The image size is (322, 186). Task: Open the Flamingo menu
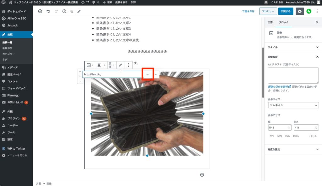pyautogui.click(x=16, y=95)
